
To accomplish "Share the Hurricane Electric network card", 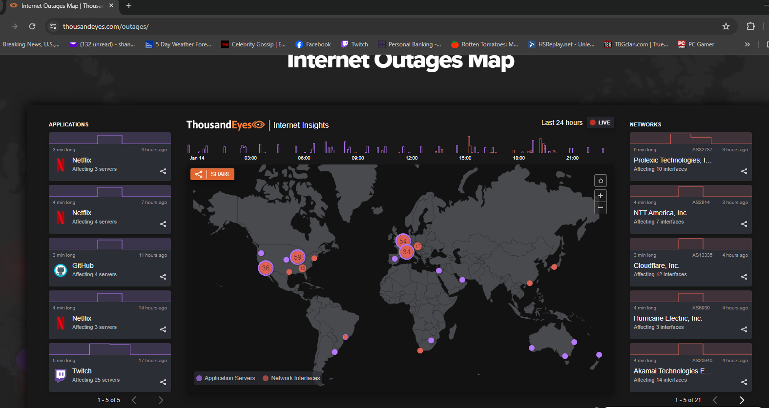I will point(744,329).
